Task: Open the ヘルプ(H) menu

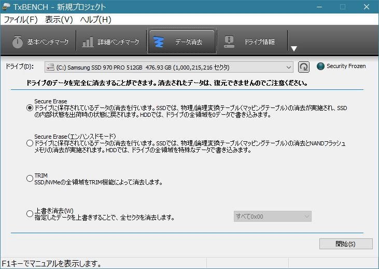Action: pos(95,19)
